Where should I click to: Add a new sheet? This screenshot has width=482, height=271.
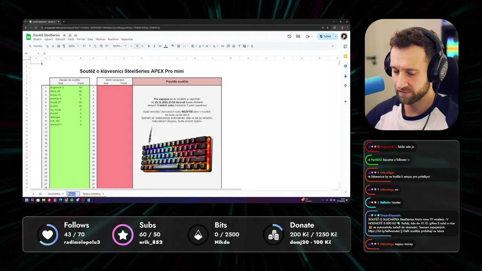[33, 194]
